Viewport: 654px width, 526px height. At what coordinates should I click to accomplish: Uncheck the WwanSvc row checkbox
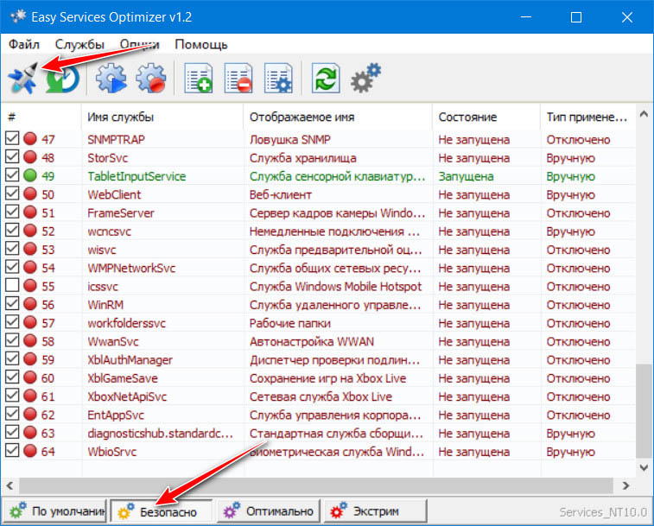pos(12,340)
